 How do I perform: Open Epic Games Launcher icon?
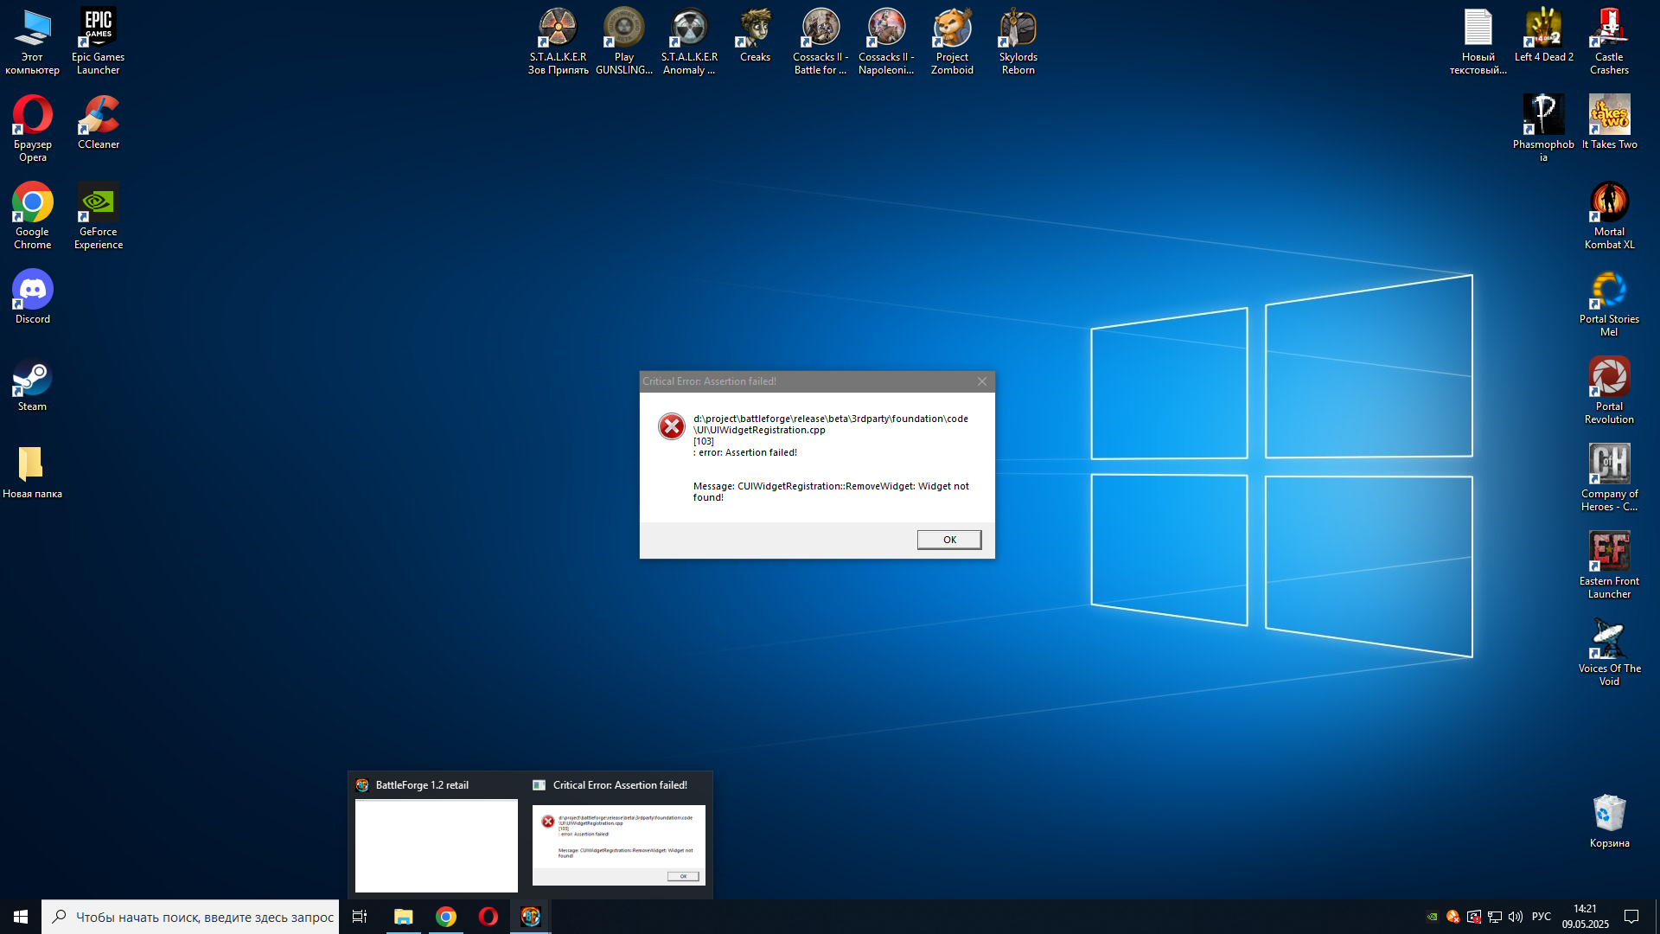coord(98,42)
